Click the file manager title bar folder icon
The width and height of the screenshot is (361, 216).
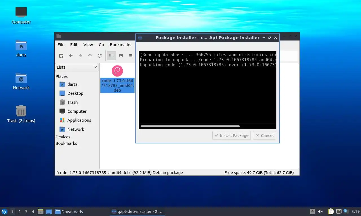coord(58,36)
